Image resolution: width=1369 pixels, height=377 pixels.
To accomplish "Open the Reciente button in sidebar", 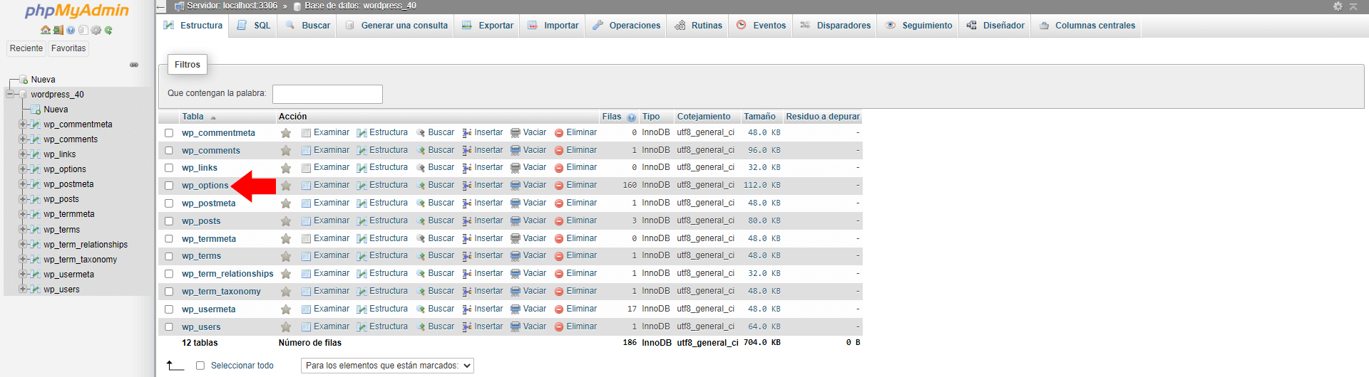I will click(x=26, y=48).
